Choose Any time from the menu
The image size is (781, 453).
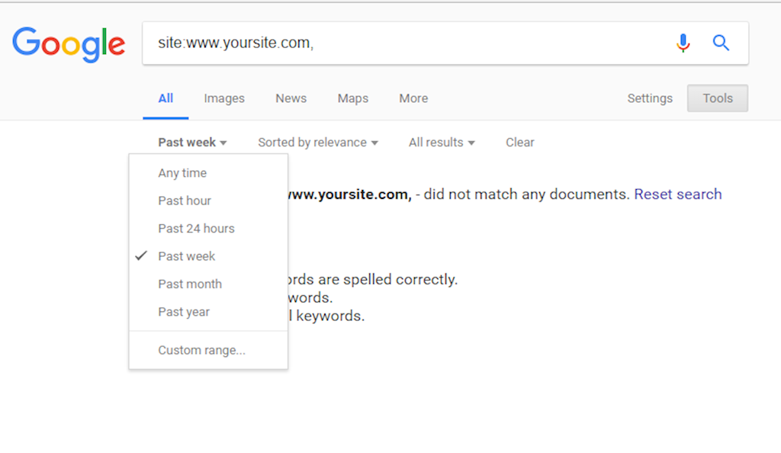pyautogui.click(x=182, y=173)
